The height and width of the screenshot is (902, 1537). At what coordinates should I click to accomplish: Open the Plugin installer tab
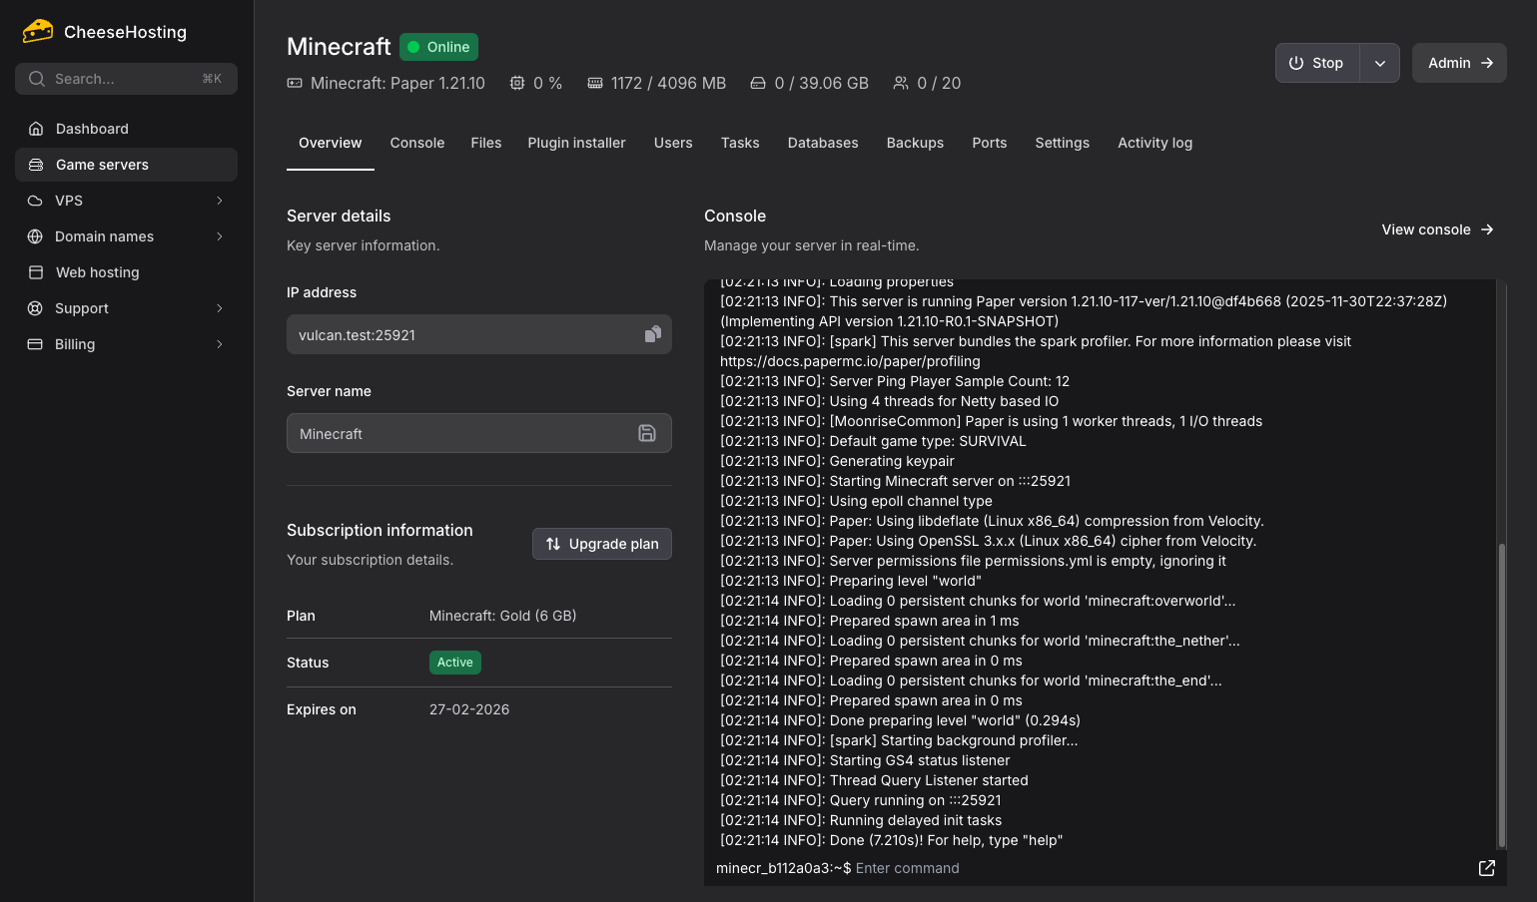point(576,143)
